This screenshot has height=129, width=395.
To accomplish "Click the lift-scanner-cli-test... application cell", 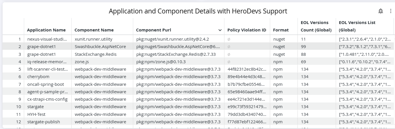I will 48,69.
